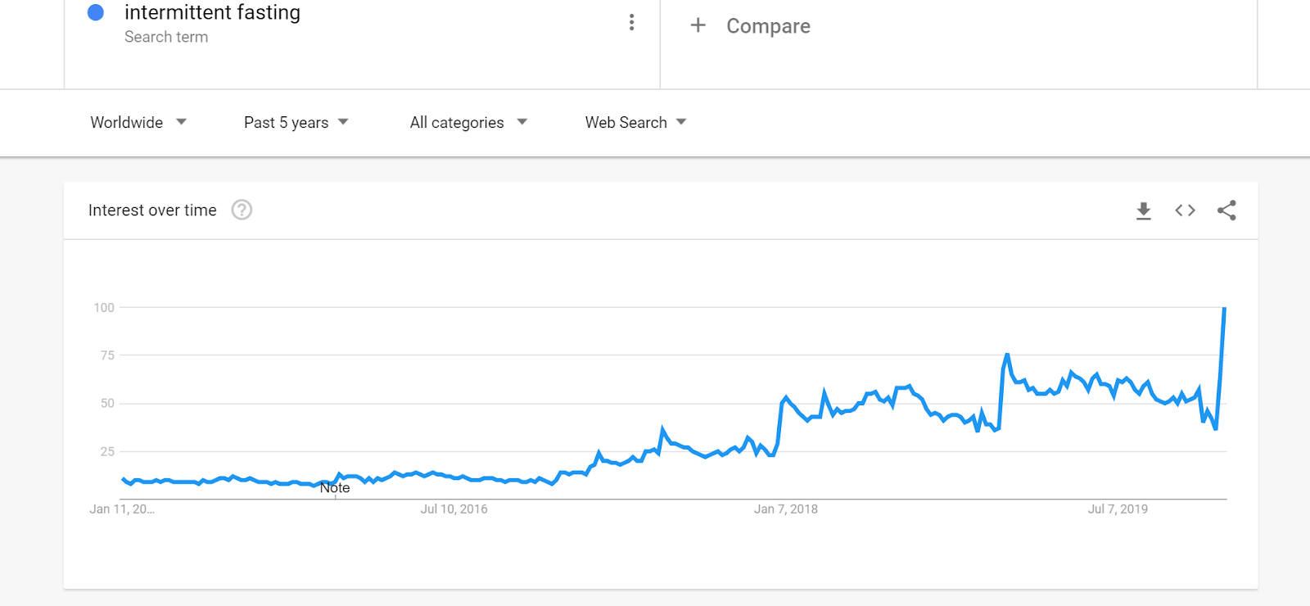Share the Interest over time chart

coord(1226,210)
